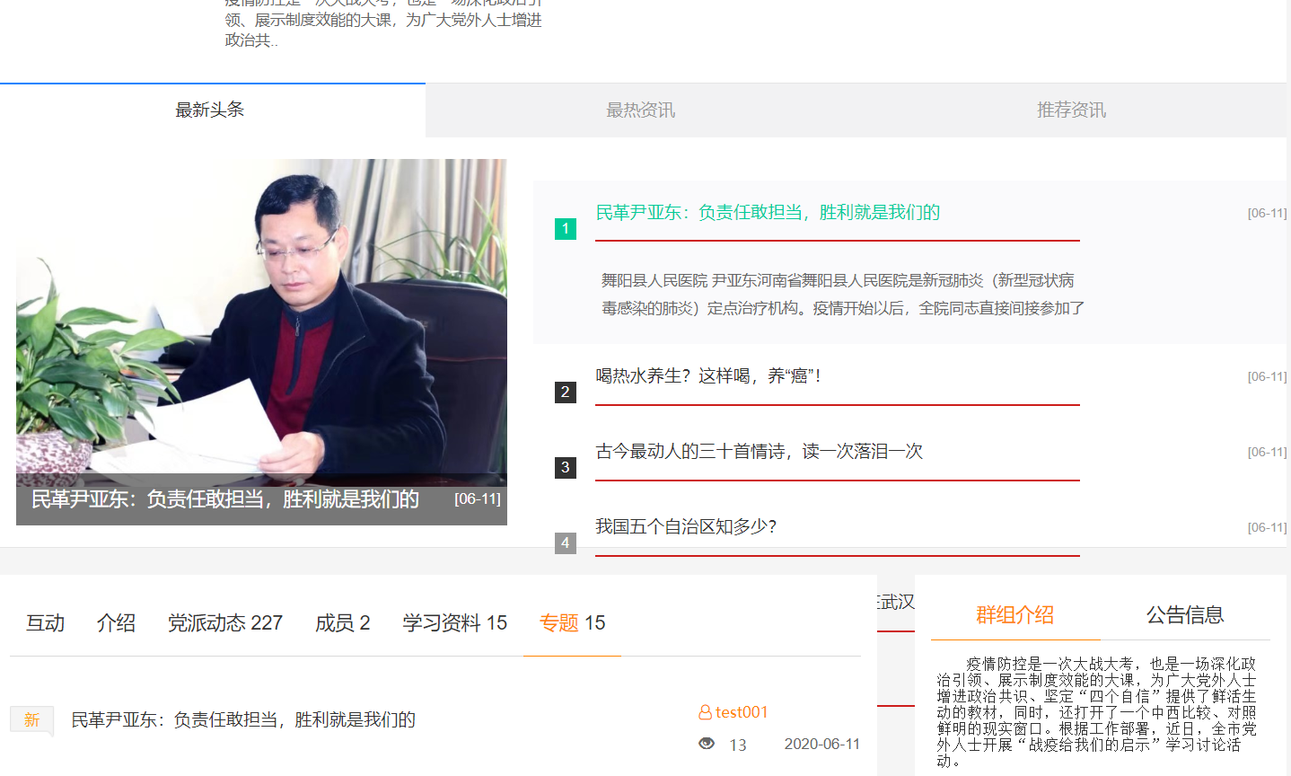Select the 互动 tab
This screenshot has height=776, width=1291.
[x=45, y=623]
